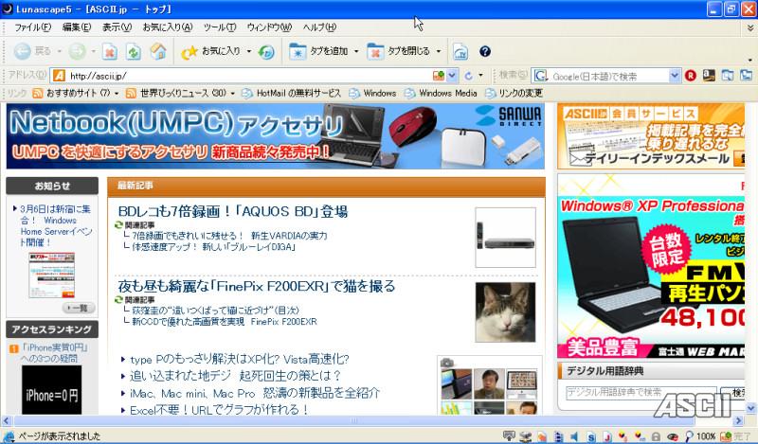Expand the Forward button history dropdown arrow

click(x=94, y=51)
